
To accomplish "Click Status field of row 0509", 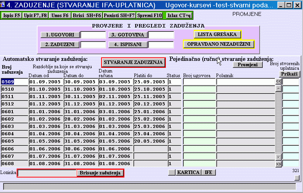I will pos(174,82).
